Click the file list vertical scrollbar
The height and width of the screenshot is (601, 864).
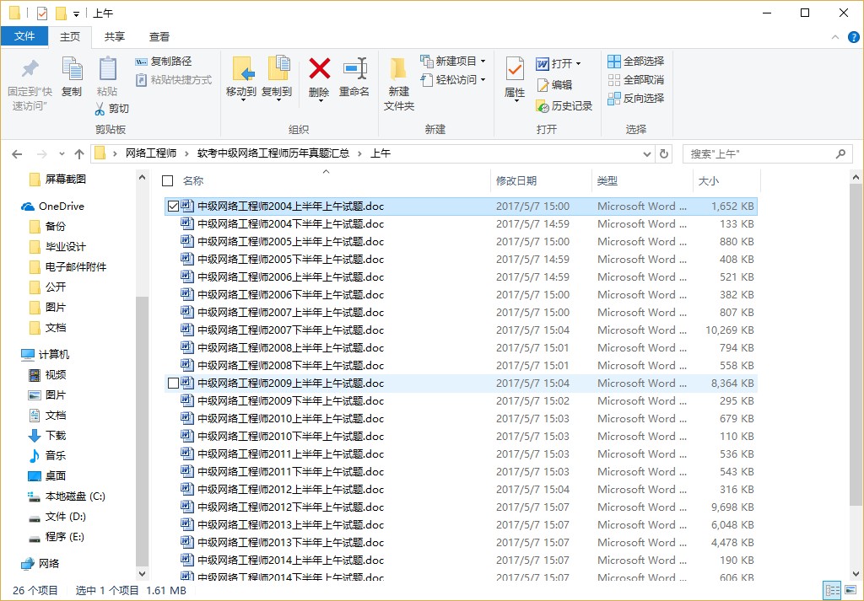click(x=856, y=346)
